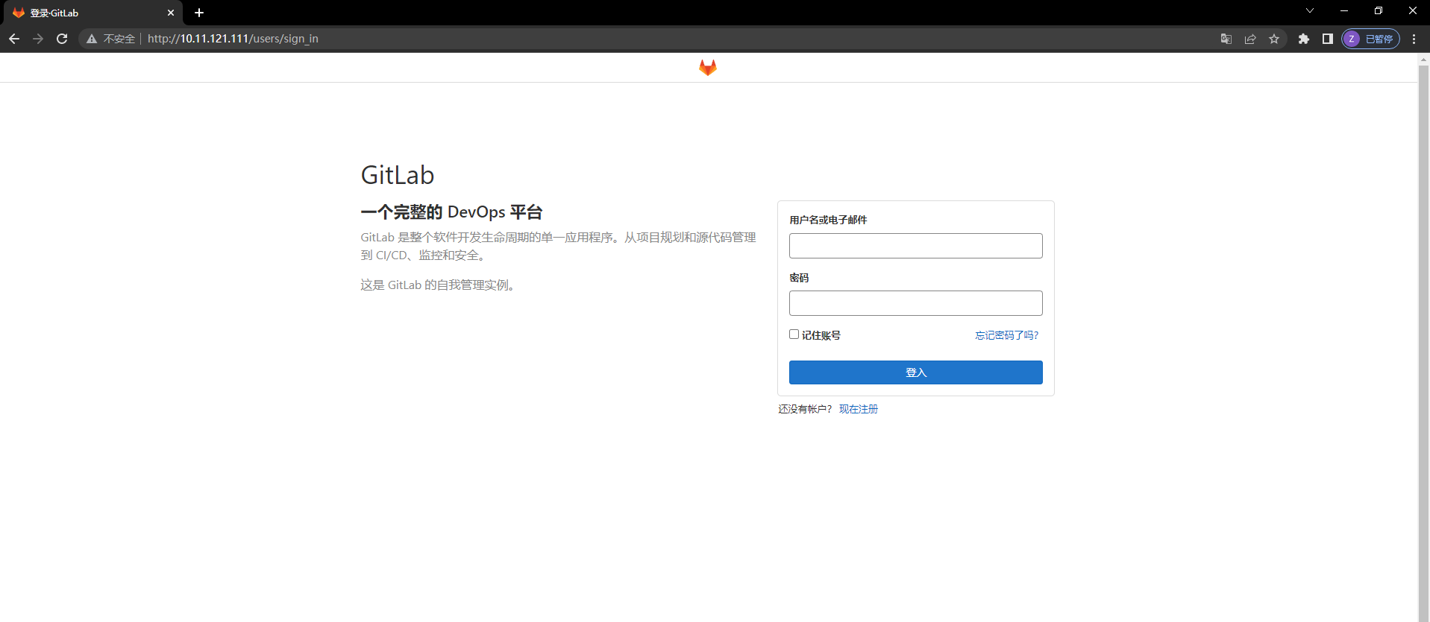Image resolution: width=1430 pixels, height=622 pixels.
Task: Bookmark this page with the star icon
Action: (1274, 39)
